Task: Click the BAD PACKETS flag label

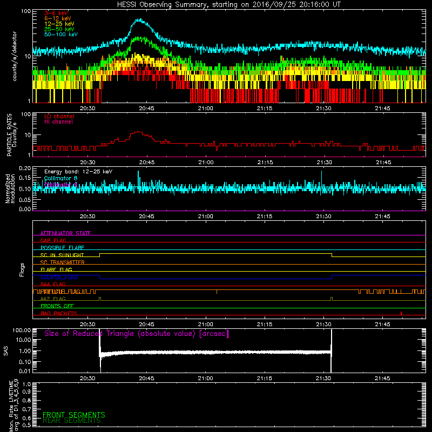Action: pos(59,313)
